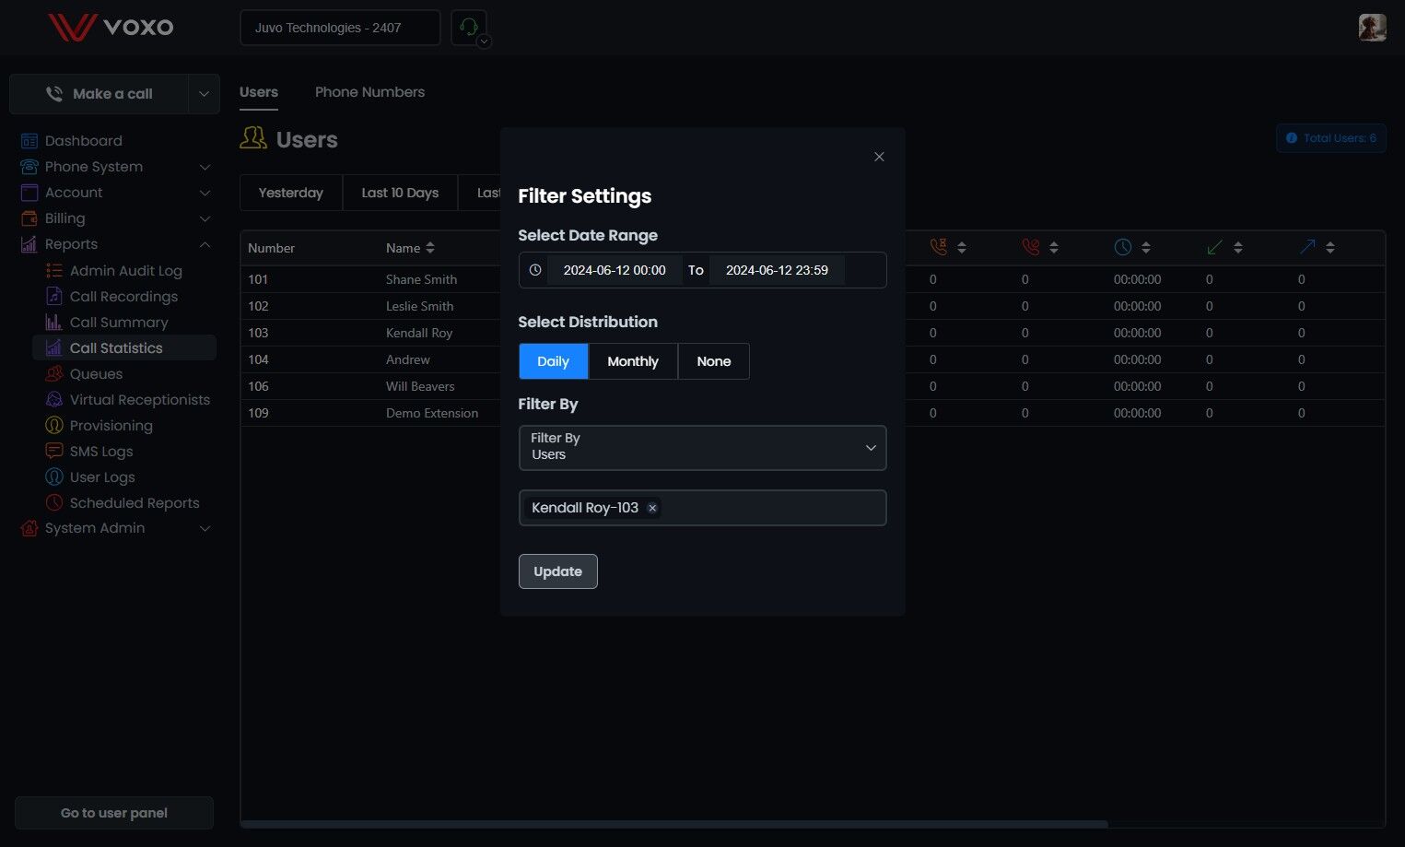
Task: Expand the Phone System menu
Action: 205,167
